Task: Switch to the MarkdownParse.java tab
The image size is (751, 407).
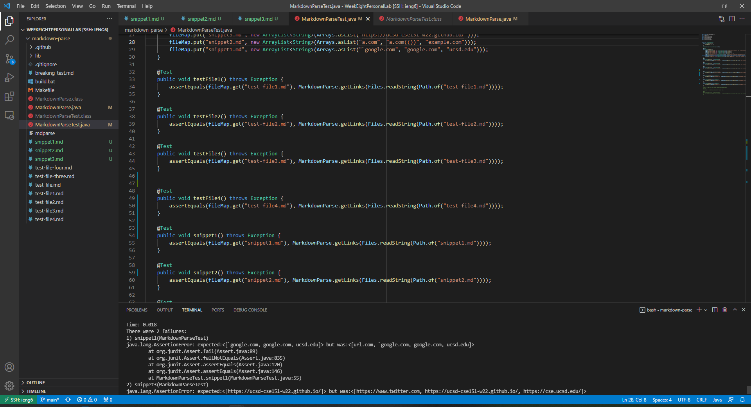Action: point(488,19)
